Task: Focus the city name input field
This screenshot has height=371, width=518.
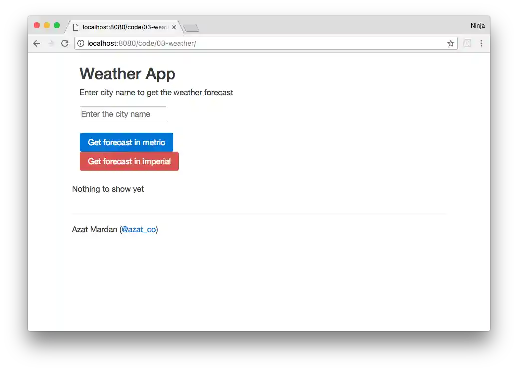Action: (x=123, y=114)
